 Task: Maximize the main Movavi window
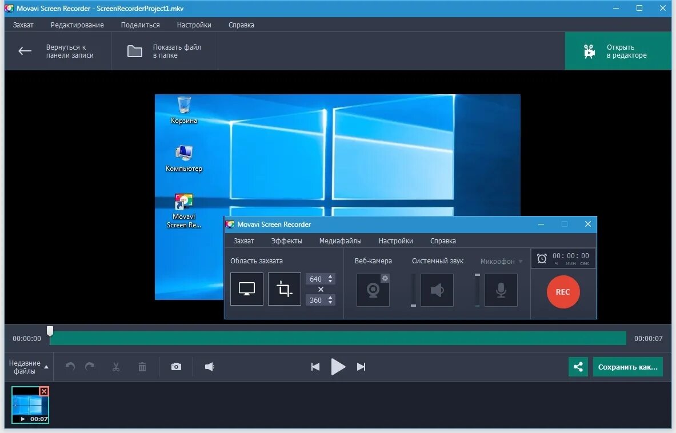pos(639,8)
